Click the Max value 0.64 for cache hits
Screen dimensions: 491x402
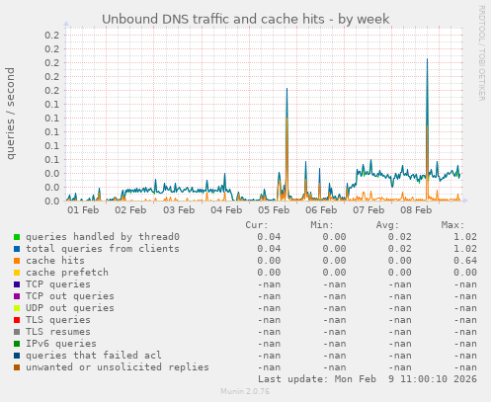coord(465,261)
